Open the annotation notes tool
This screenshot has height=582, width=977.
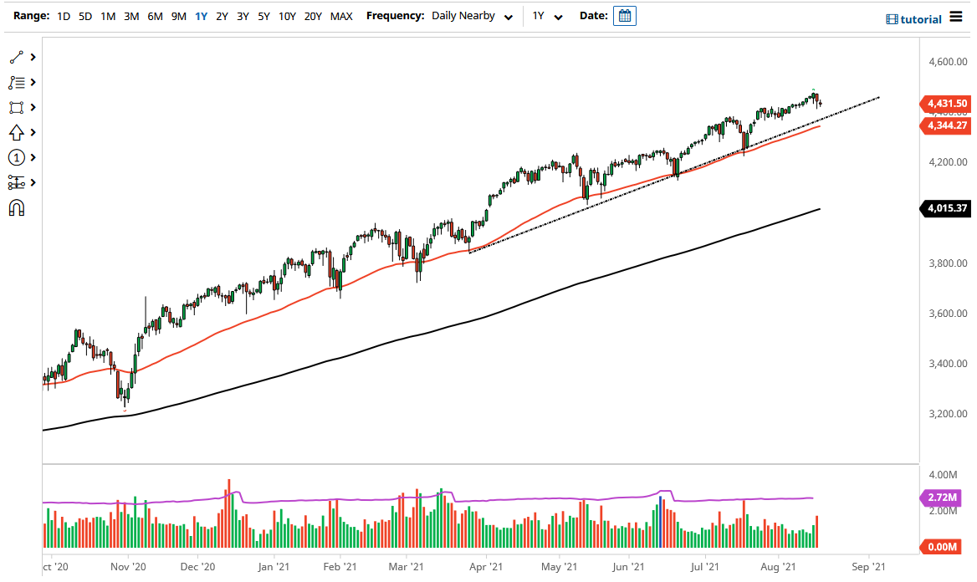[17, 82]
